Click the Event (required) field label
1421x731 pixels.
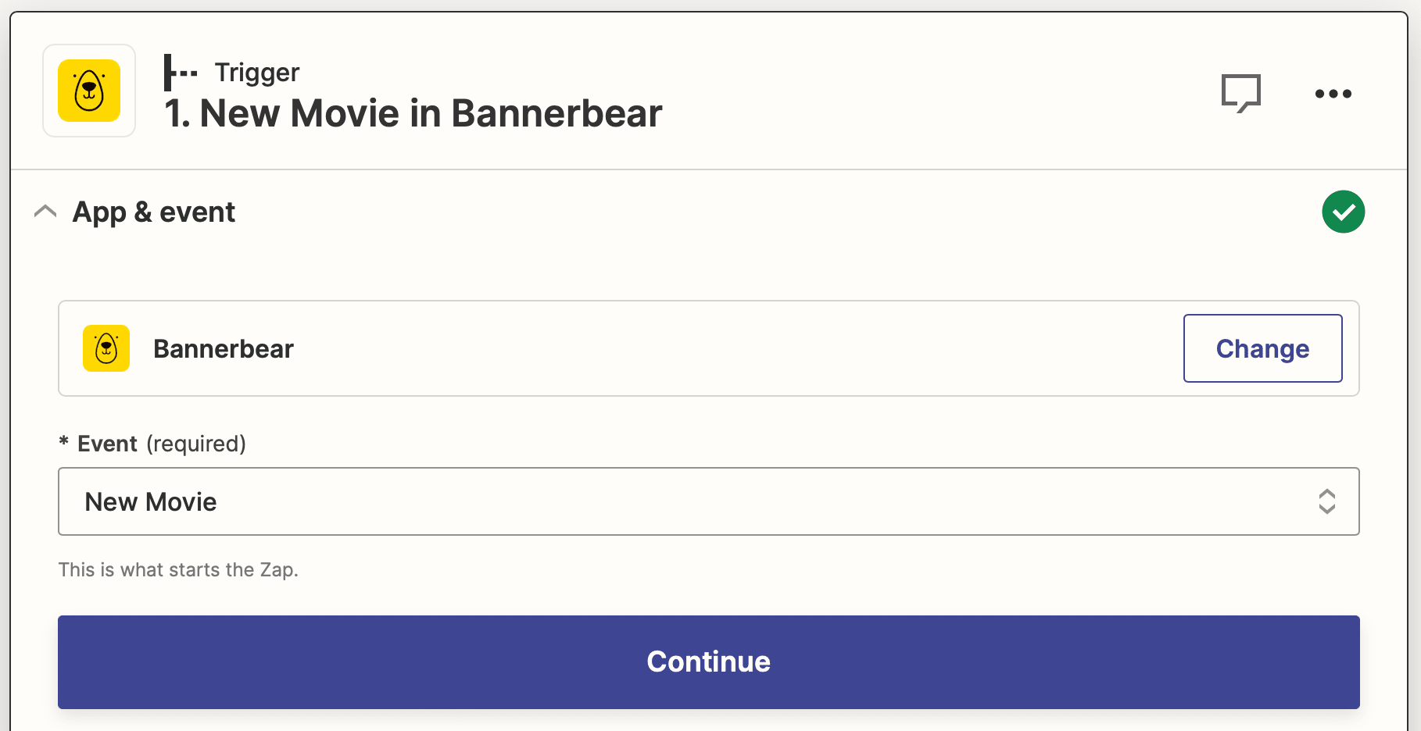(152, 443)
